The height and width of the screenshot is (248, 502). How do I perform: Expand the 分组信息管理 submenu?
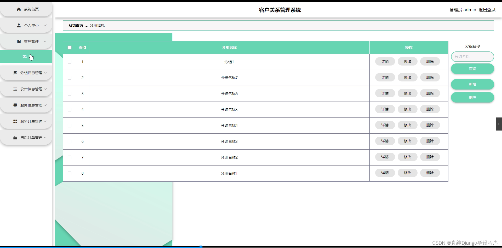(x=45, y=73)
